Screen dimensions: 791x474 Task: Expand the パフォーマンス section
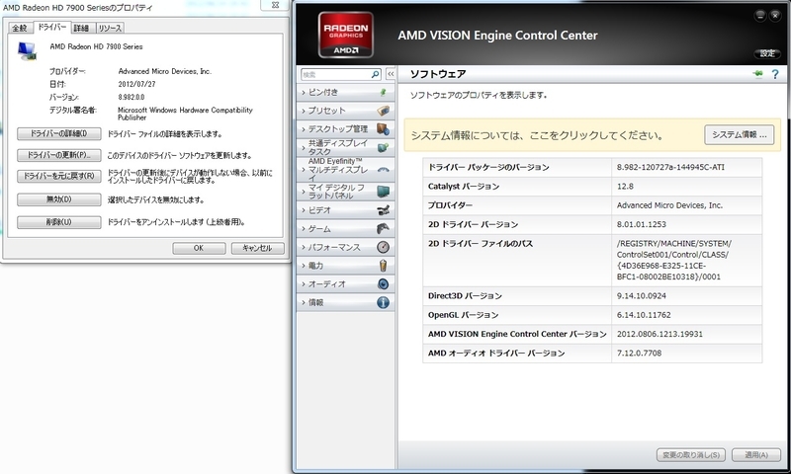point(345,247)
